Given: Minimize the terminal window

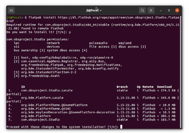Looking at the screenshot, I should point(161,11).
